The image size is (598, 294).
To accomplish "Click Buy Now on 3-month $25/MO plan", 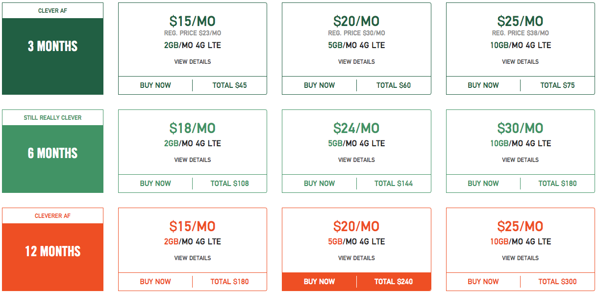I will (x=483, y=85).
